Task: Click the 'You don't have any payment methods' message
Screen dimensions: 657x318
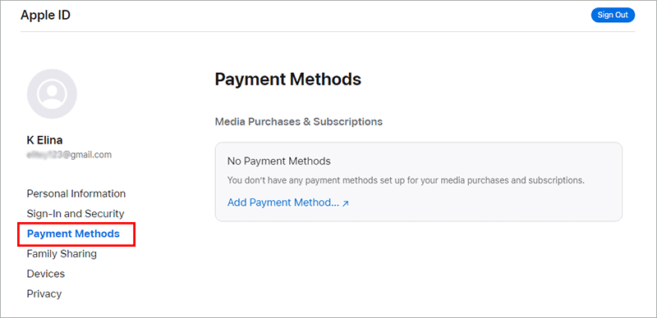Action: (406, 181)
